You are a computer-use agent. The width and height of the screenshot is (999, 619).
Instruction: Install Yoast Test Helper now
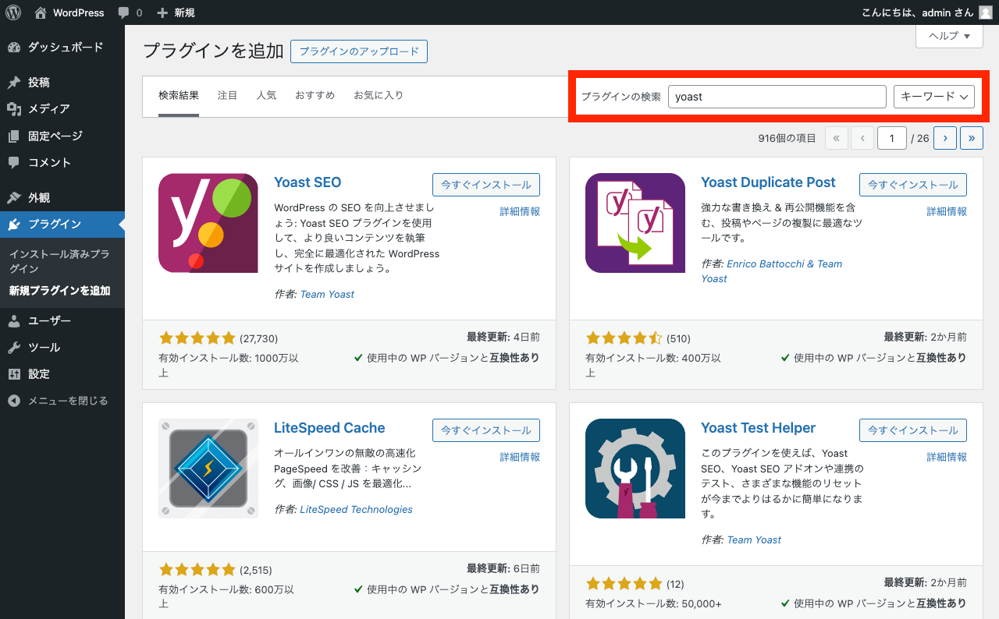click(913, 430)
